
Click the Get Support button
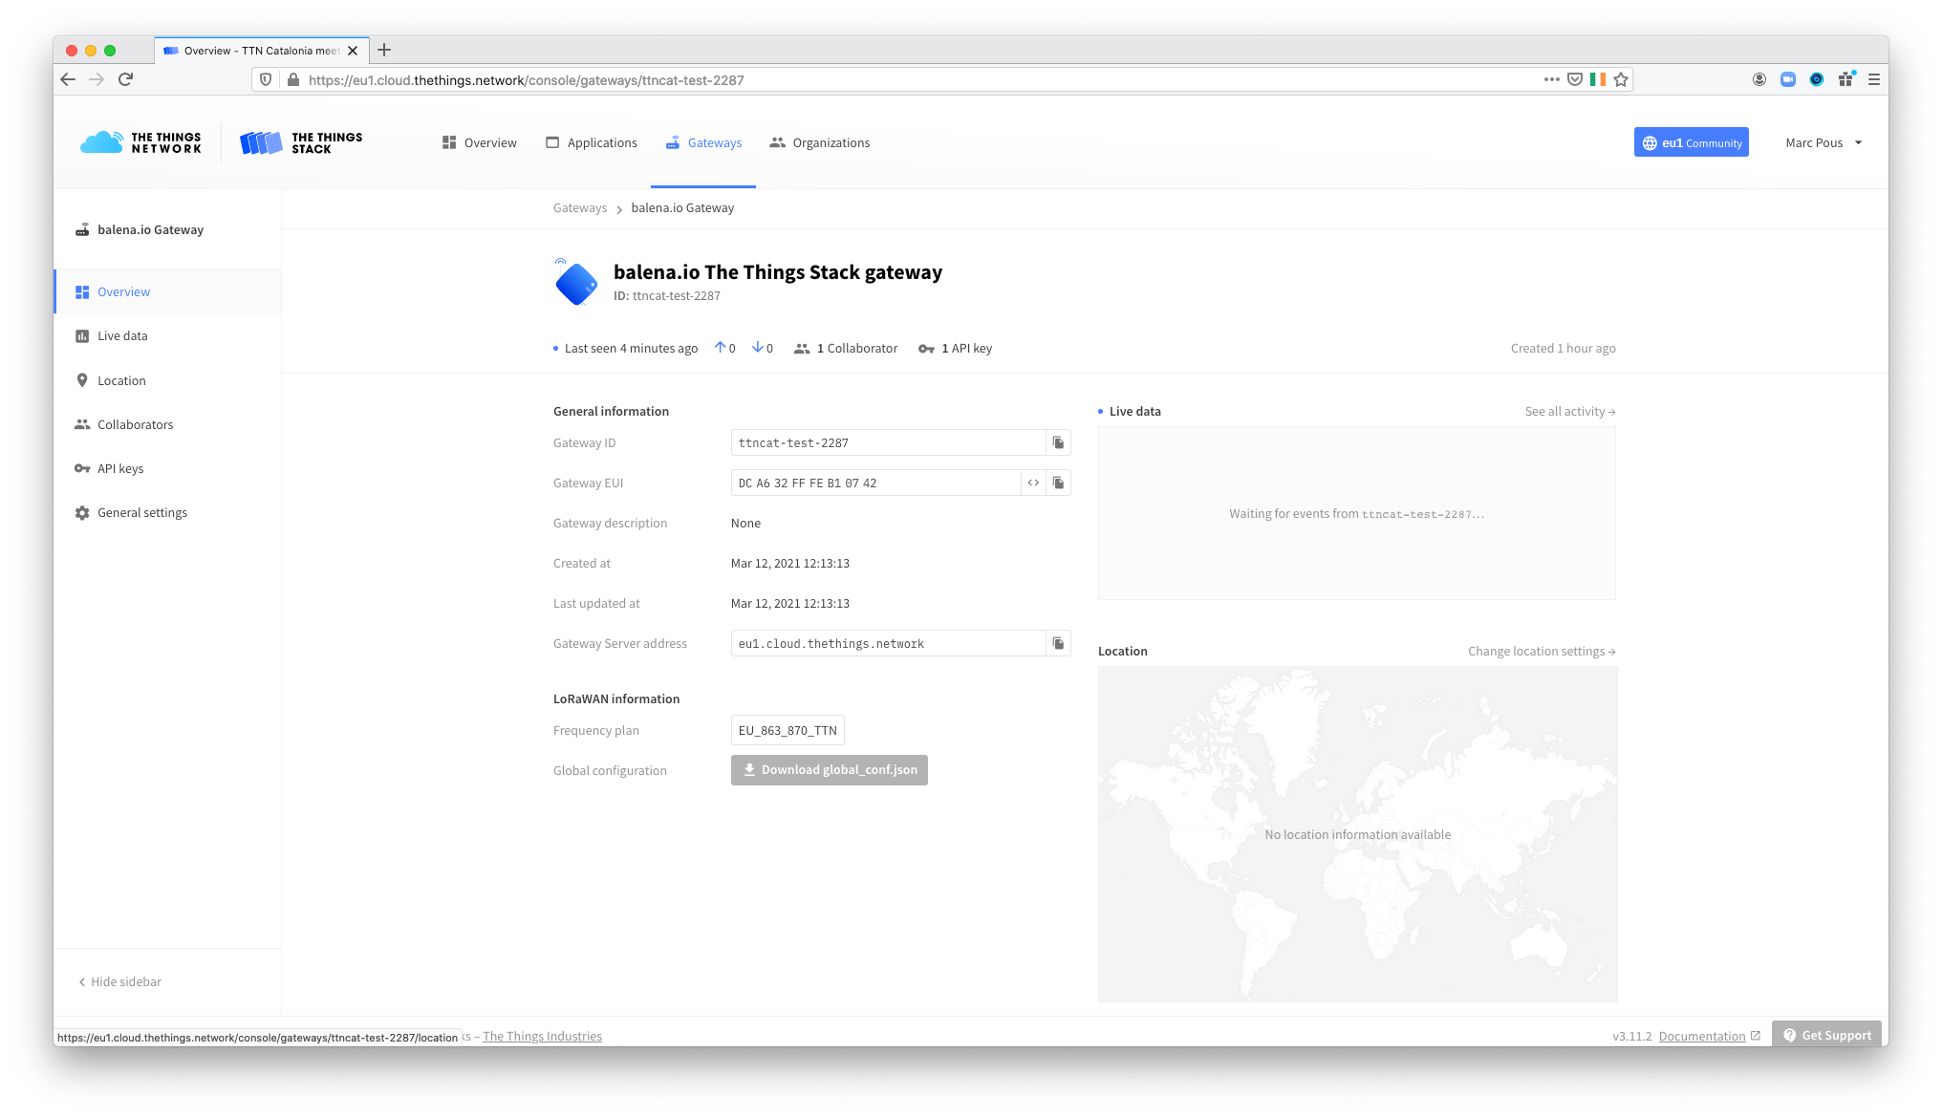[1826, 1035]
